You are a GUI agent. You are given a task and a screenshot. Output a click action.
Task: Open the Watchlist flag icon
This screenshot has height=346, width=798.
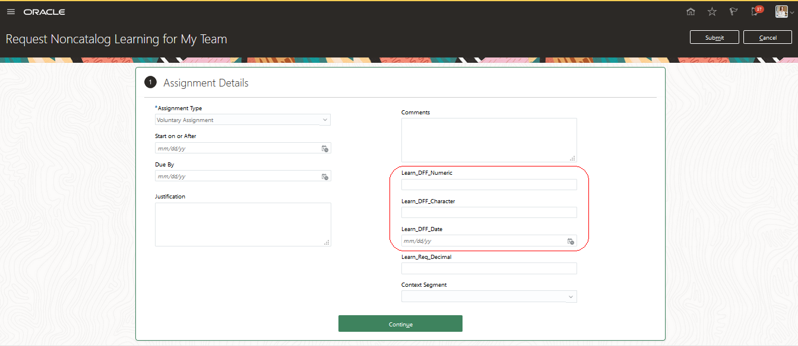[733, 12]
